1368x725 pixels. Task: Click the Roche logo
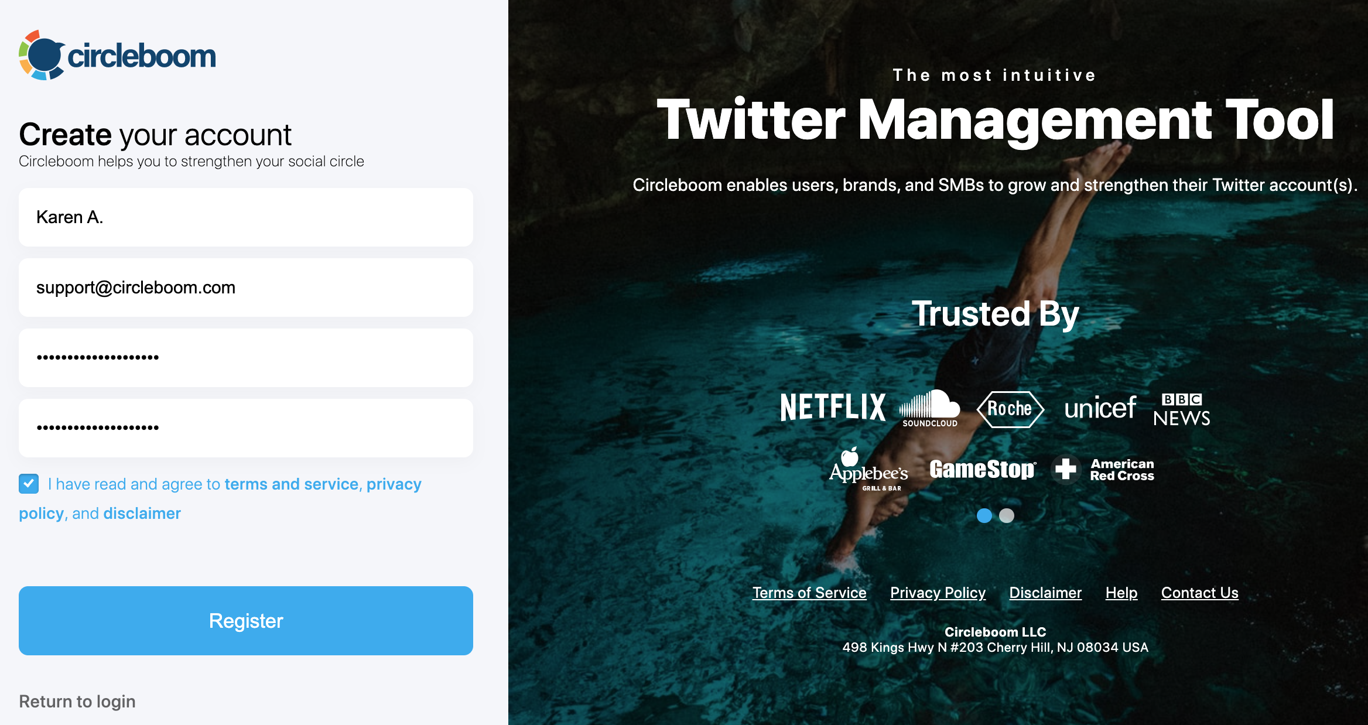point(1010,409)
